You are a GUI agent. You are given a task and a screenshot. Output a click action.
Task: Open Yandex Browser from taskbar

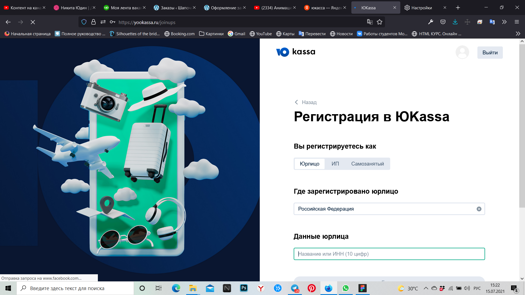coord(261,288)
